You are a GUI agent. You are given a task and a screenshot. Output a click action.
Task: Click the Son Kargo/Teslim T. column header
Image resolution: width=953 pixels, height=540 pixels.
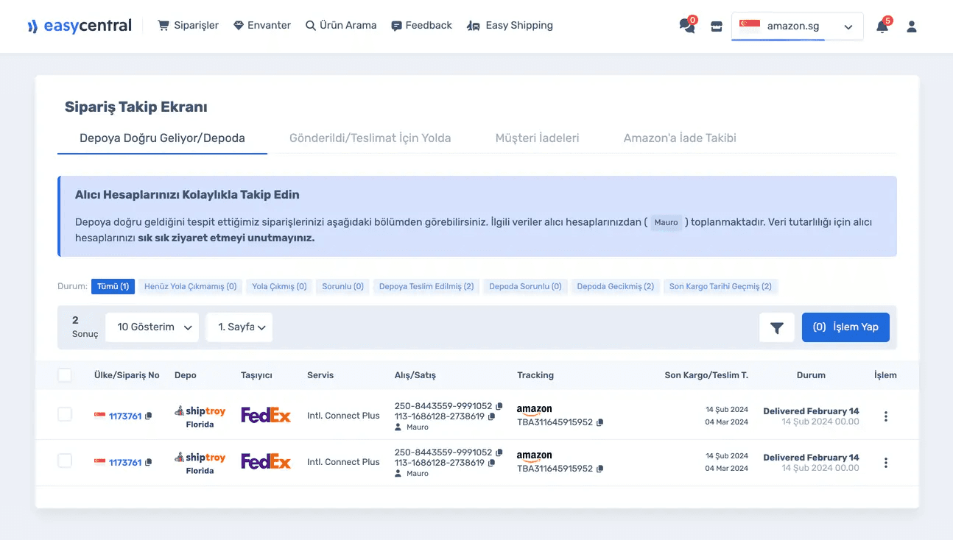click(x=706, y=375)
